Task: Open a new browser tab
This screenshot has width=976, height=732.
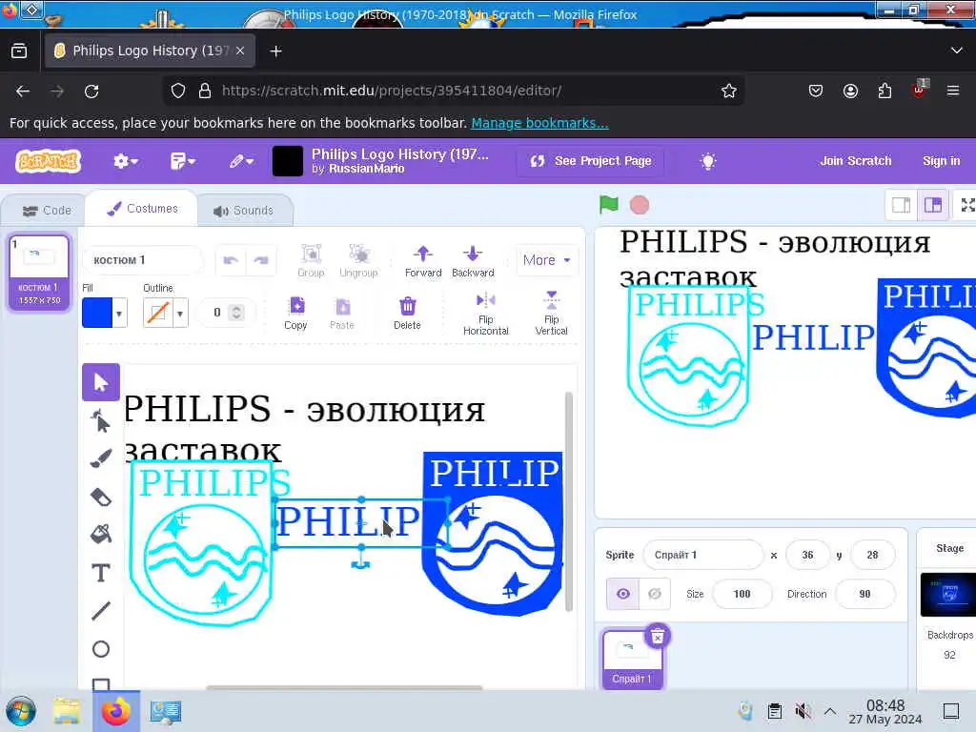Action: point(275,51)
